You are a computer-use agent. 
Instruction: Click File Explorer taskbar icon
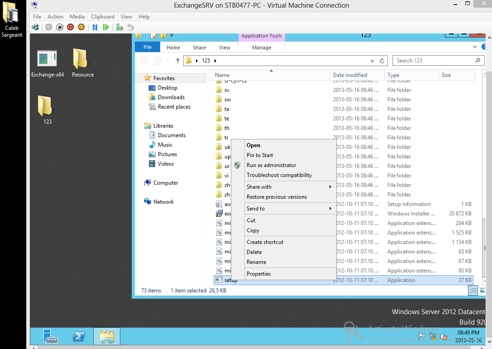pyautogui.click(x=107, y=336)
